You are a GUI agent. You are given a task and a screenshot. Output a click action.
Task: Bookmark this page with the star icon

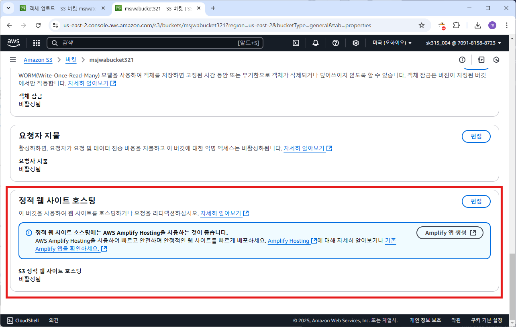click(x=422, y=25)
